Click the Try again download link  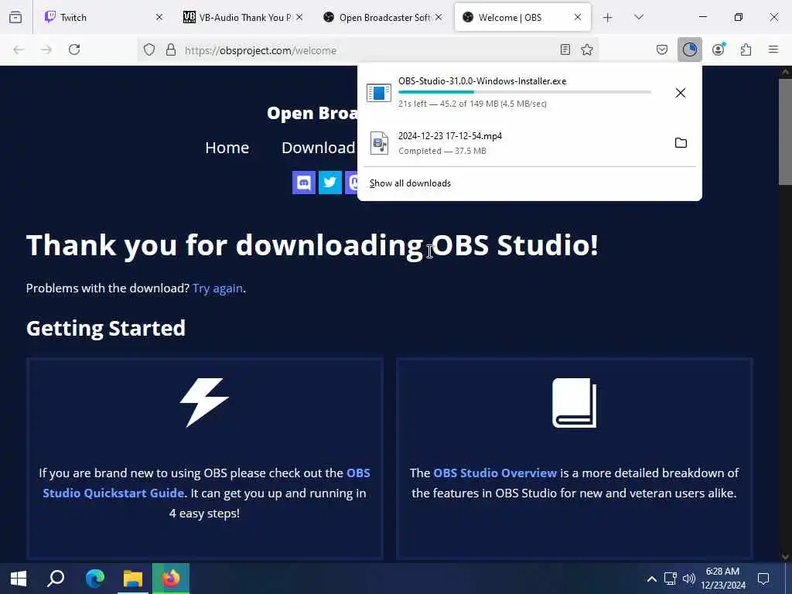[x=217, y=288]
